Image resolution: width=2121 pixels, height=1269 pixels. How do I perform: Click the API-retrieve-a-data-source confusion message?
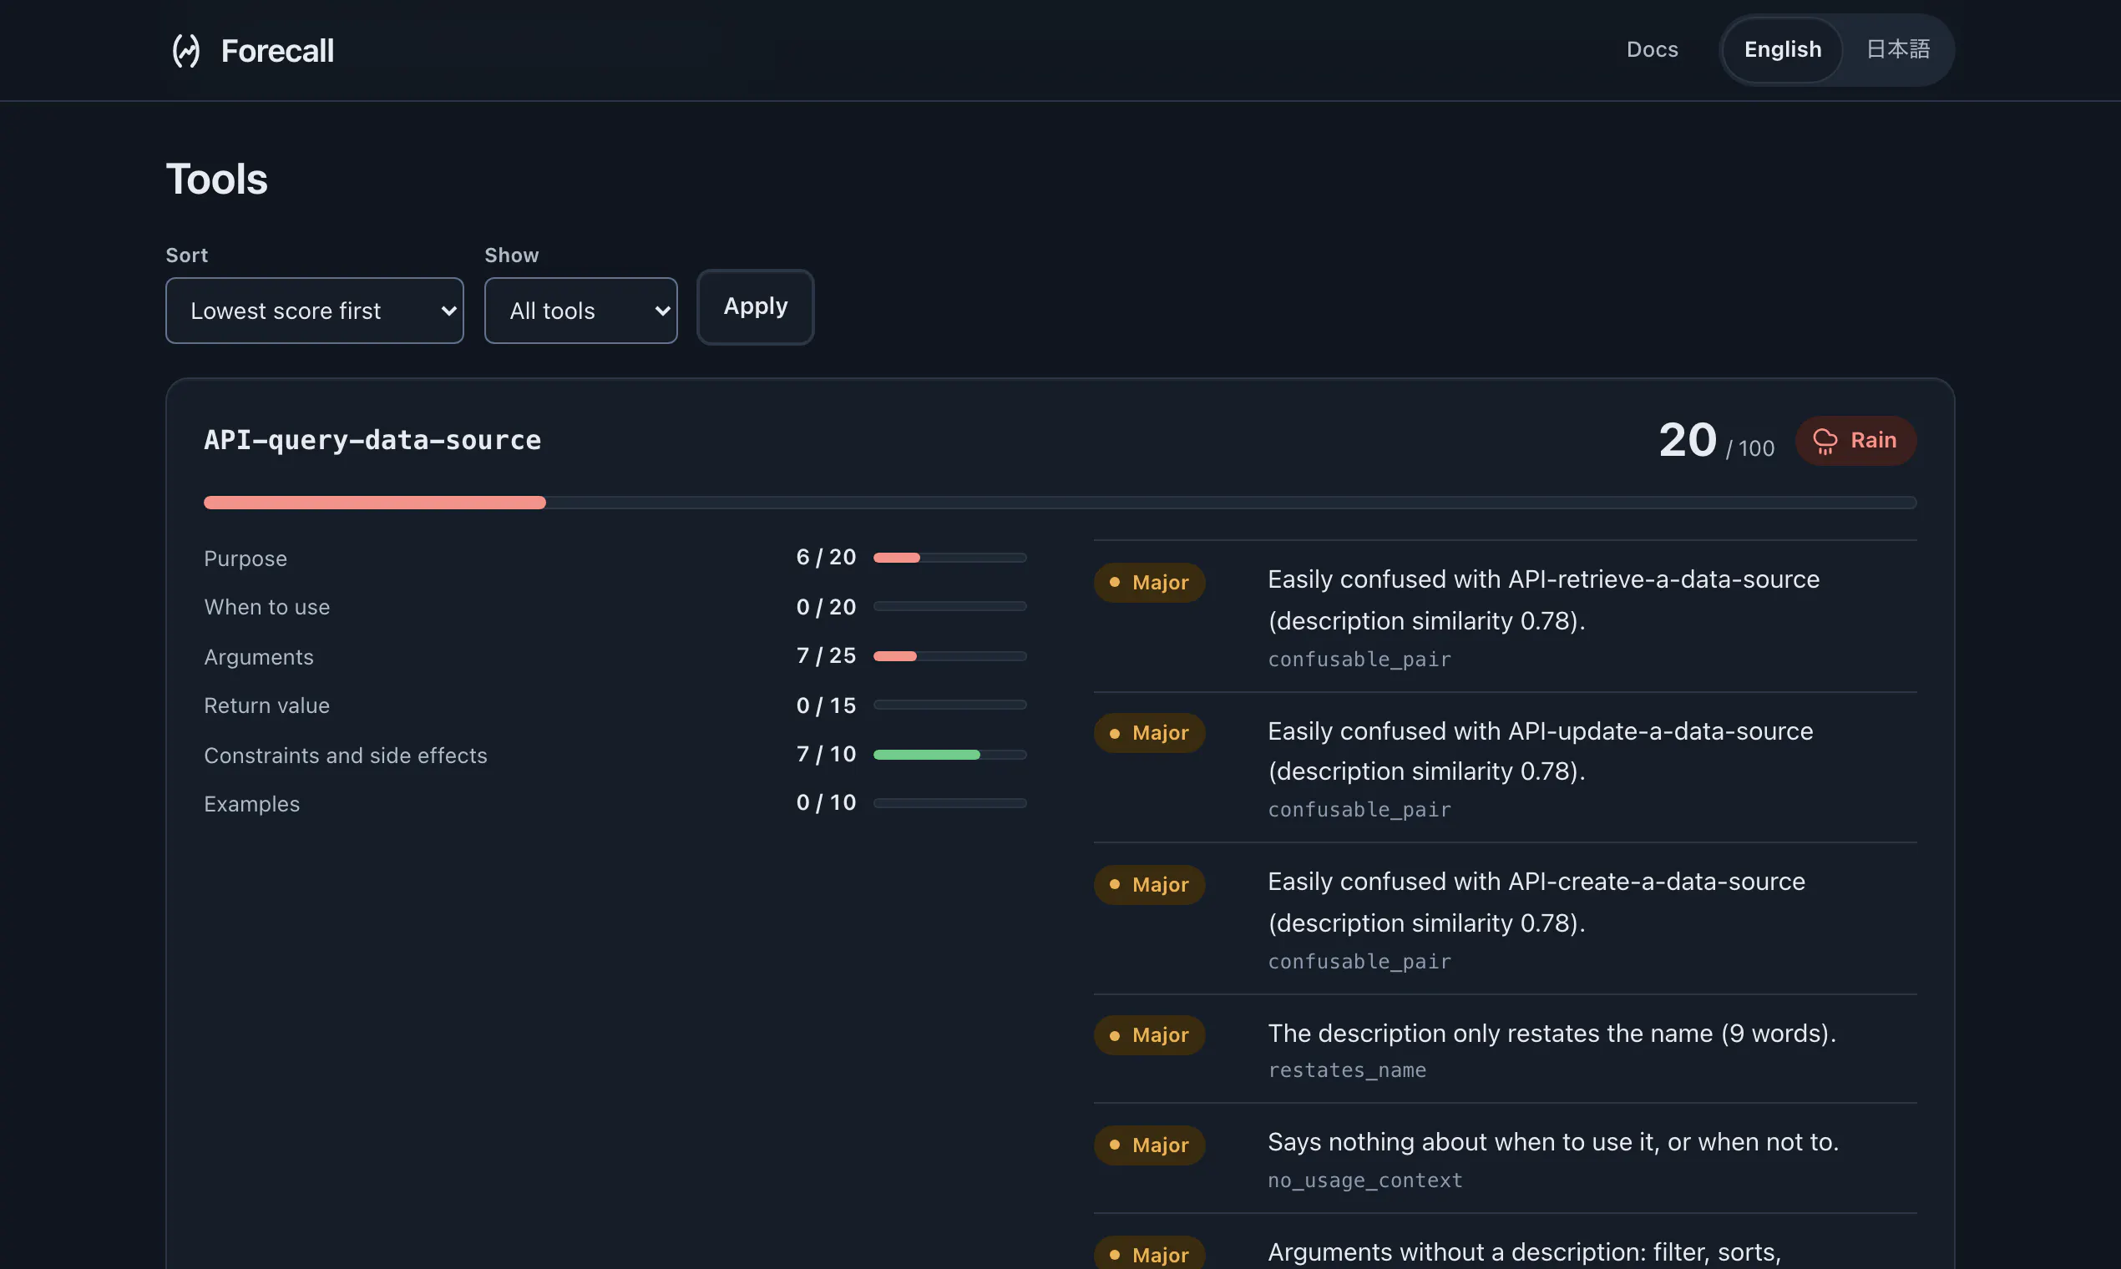1543,600
